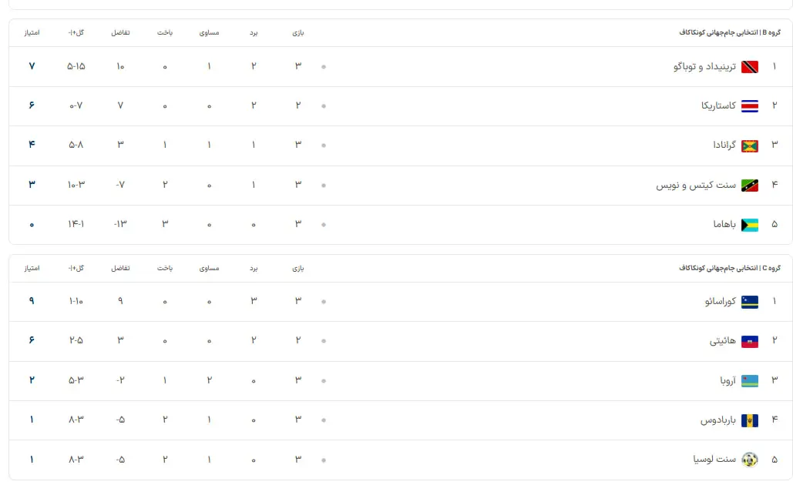Click the Trinidad and Tobago flag icon
This screenshot has width=793, height=485.
(x=749, y=67)
